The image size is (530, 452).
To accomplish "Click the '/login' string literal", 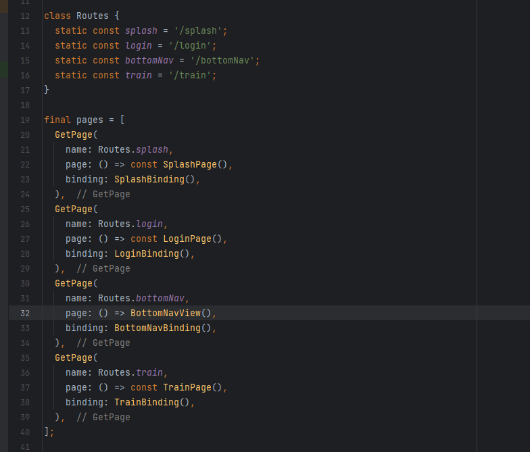I will tap(189, 46).
